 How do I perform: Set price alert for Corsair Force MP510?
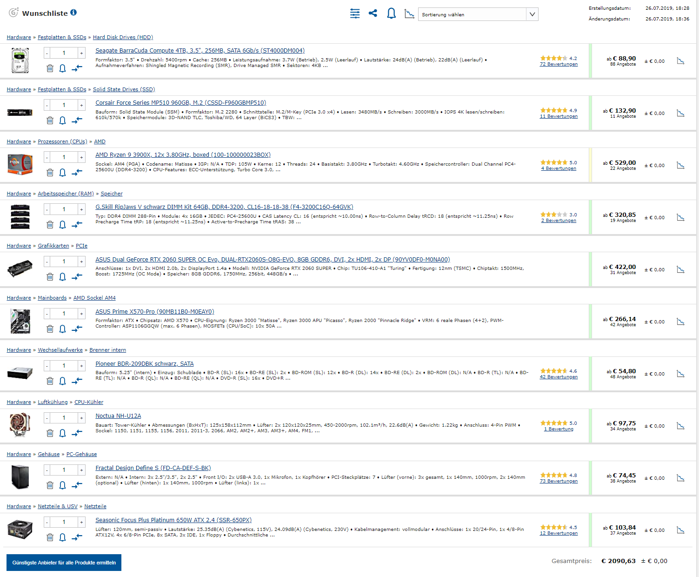[62, 121]
